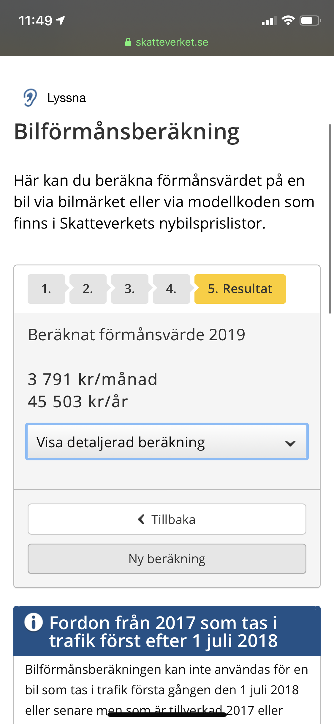
Task: Go to step 1 tab
Action: coord(46,289)
